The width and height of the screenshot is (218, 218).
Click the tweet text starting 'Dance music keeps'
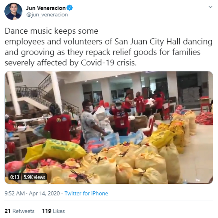coord(109,47)
